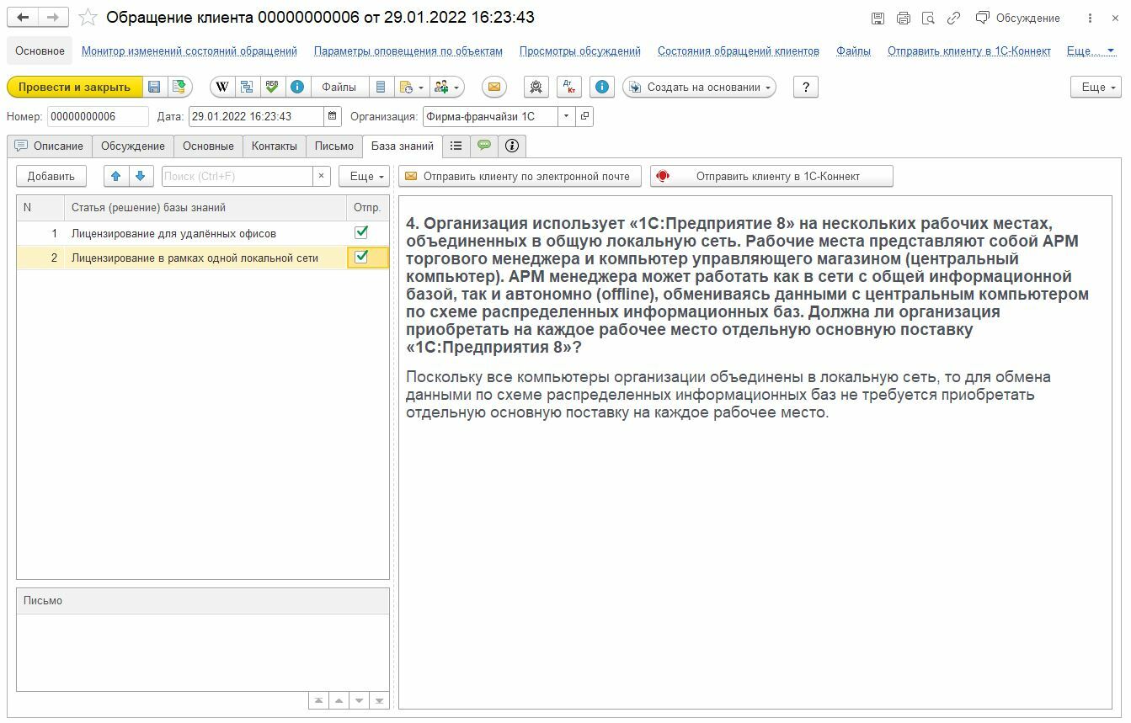
Task: Open the circled info icon tab
Action: (512, 146)
